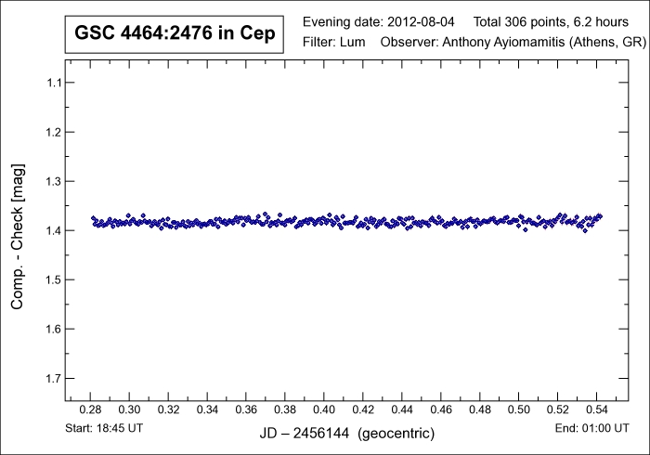Click the 1.1 tick label on y-axis
Viewport: 650px width, 455px height.
tap(53, 83)
